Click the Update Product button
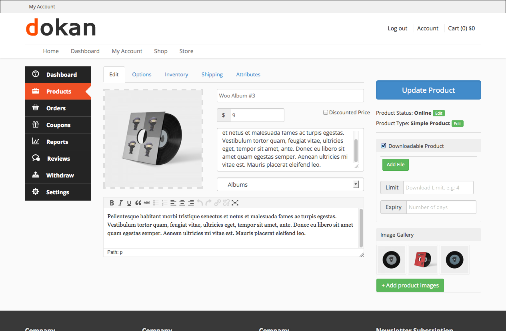This screenshot has height=331, width=506. [x=428, y=90]
